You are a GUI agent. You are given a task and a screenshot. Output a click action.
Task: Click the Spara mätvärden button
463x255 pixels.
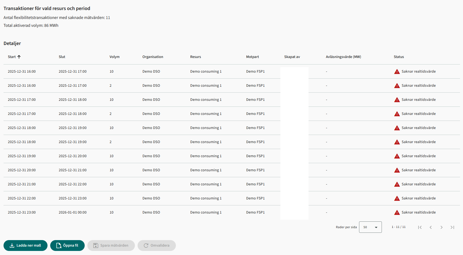coord(111,246)
